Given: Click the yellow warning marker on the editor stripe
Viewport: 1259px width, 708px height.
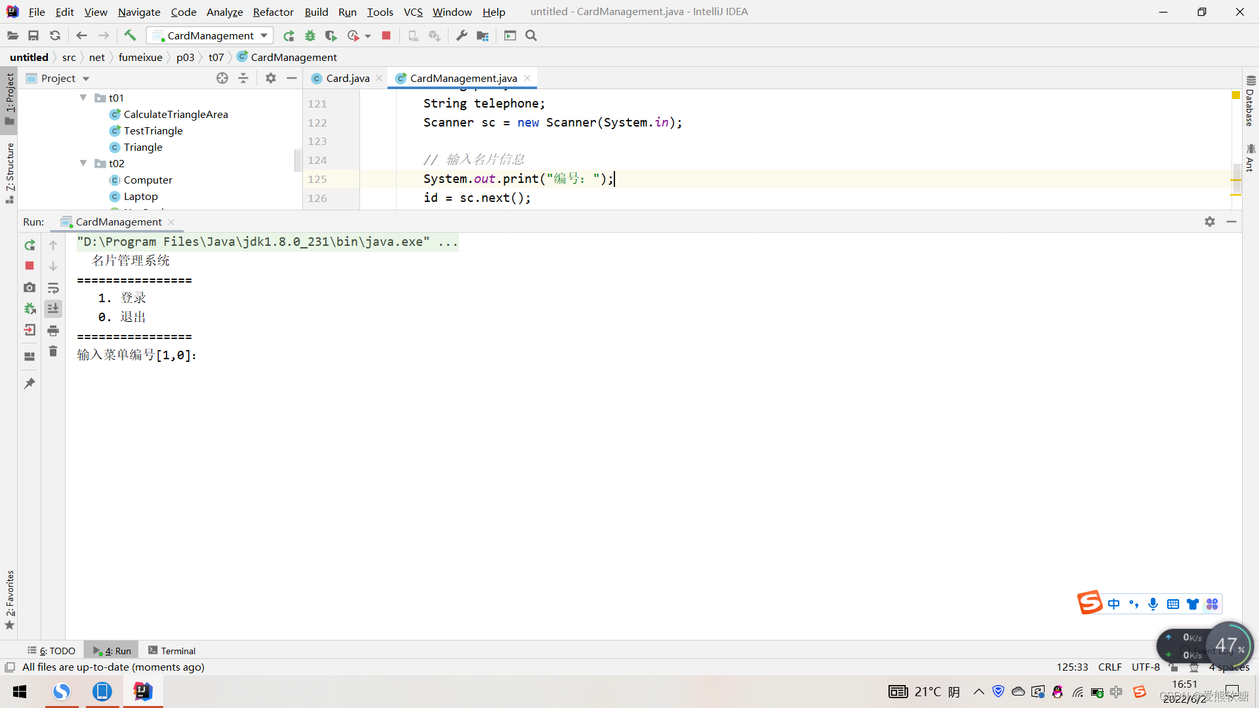Looking at the screenshot, I should 1236,95.
